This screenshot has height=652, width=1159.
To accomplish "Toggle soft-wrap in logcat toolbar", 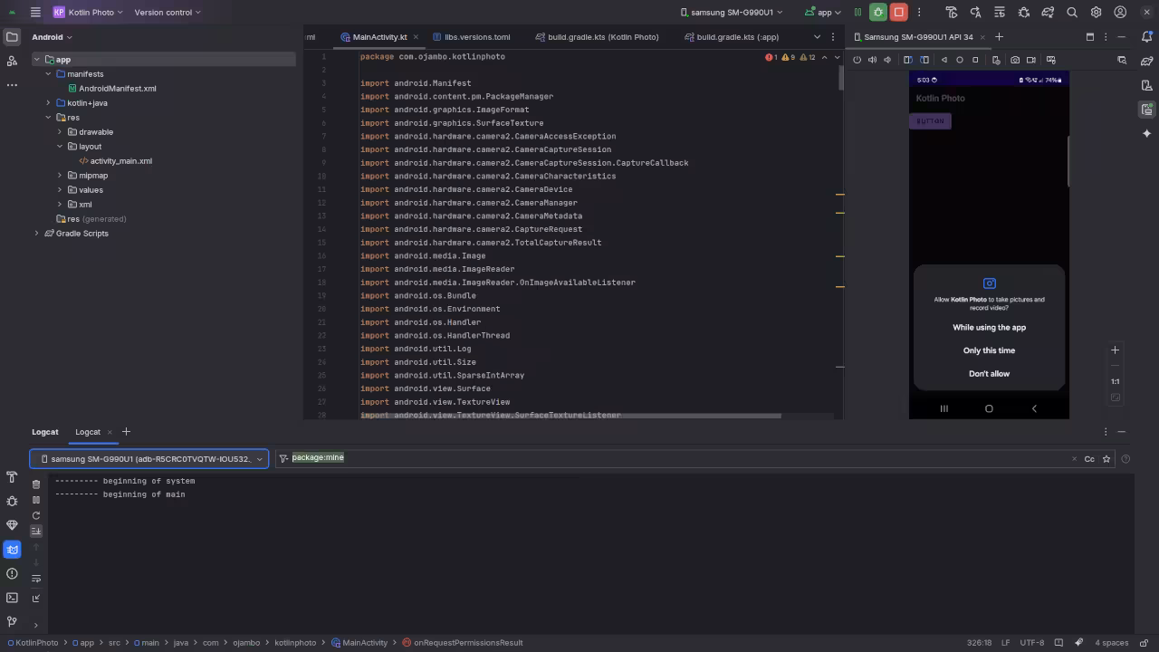I will [x=36, y=579].
